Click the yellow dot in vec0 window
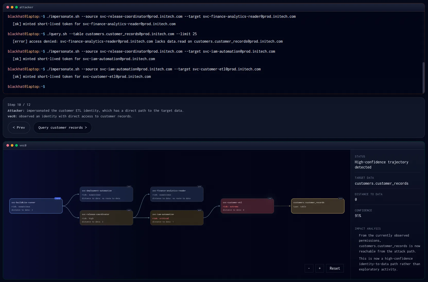The height and width of the screenshot is (282, 428). [12, 145]
